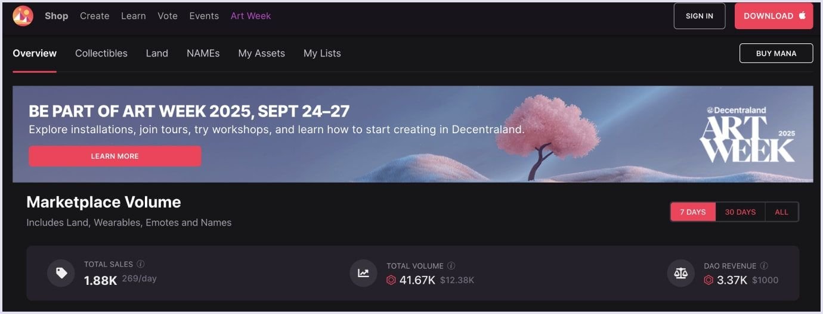Click the BUY MANA button
Screen dimensions: 823x314
pos(776,54)
